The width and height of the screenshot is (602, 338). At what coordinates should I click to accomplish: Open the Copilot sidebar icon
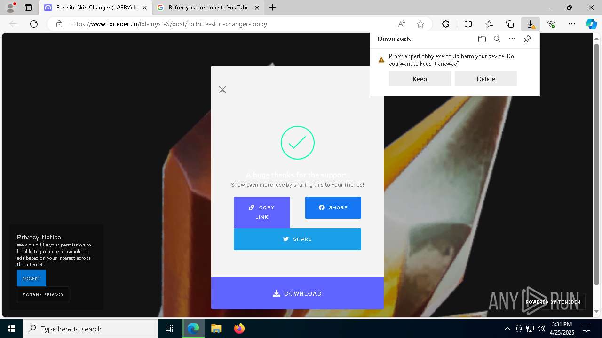coord(591,24)
